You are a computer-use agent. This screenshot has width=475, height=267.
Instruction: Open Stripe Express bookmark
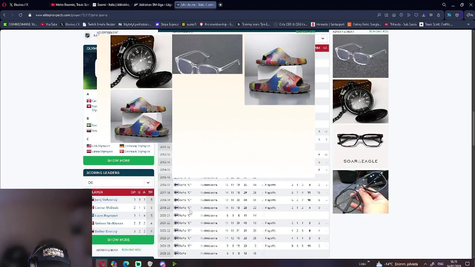pyautogui.click(x=167, y=24)
